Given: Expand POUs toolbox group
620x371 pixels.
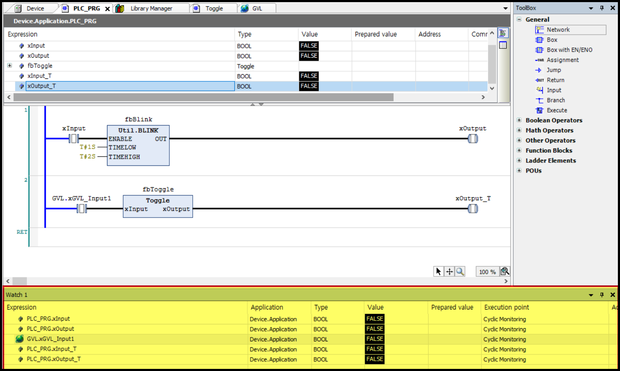Looking at the screenshot, I should pyautogui.click(x=519, y=170).
